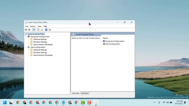189x106 pixels.
Task: Open the Chrome taskbar icon with pink badge
Action: (x=38, y=102)
